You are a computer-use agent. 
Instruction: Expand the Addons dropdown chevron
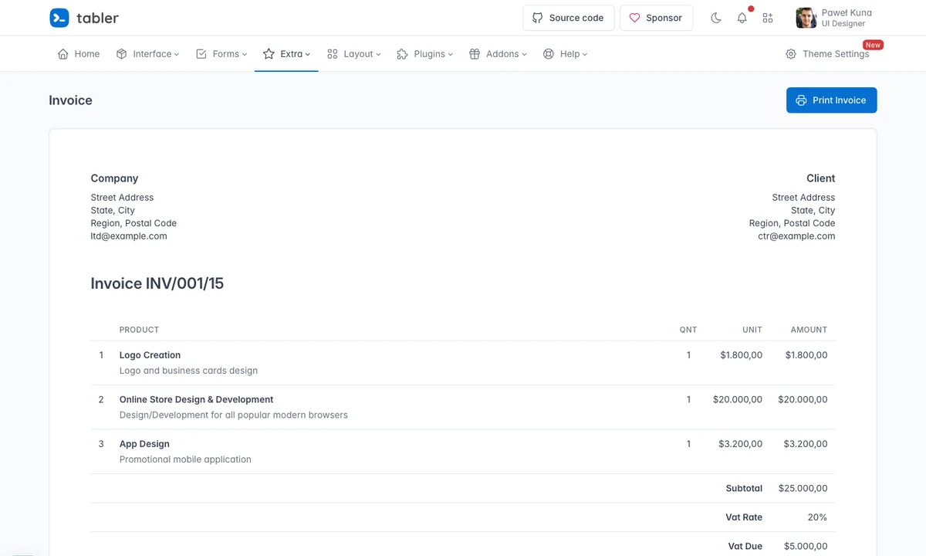525,54
